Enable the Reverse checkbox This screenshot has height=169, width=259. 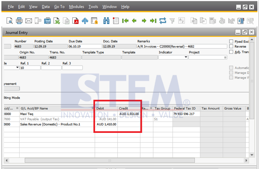tap(231, 46)
